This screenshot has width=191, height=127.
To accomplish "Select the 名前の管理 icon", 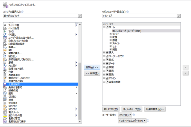I will (x=5, y=118).
